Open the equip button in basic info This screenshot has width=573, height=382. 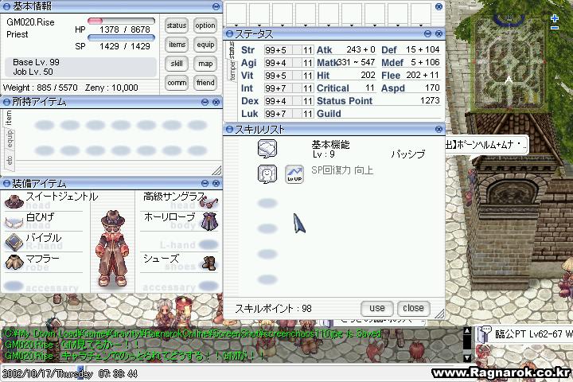[x=205, y=45]
